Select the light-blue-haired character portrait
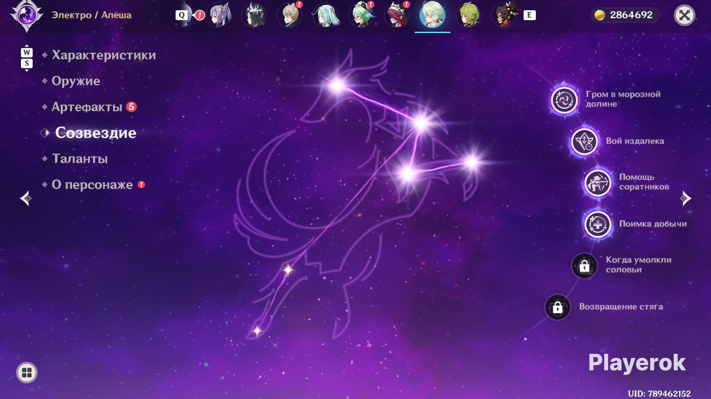 (x=326, y=15)
